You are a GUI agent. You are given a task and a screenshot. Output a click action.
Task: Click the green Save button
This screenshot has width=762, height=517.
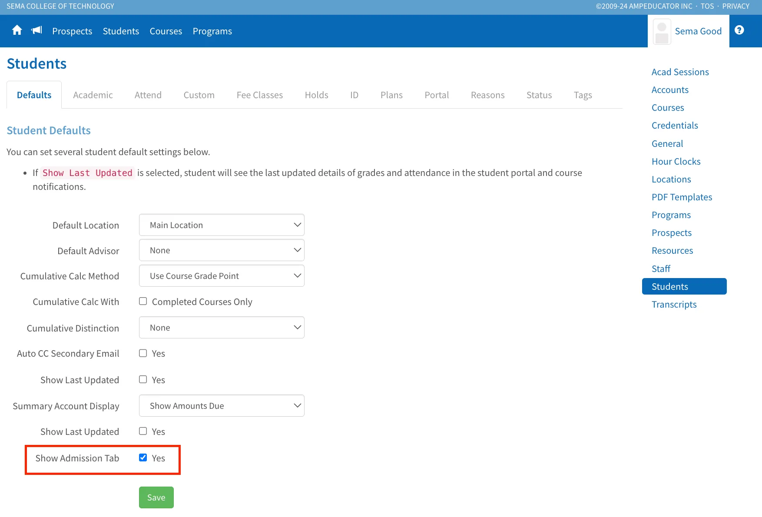pos(156,497)
